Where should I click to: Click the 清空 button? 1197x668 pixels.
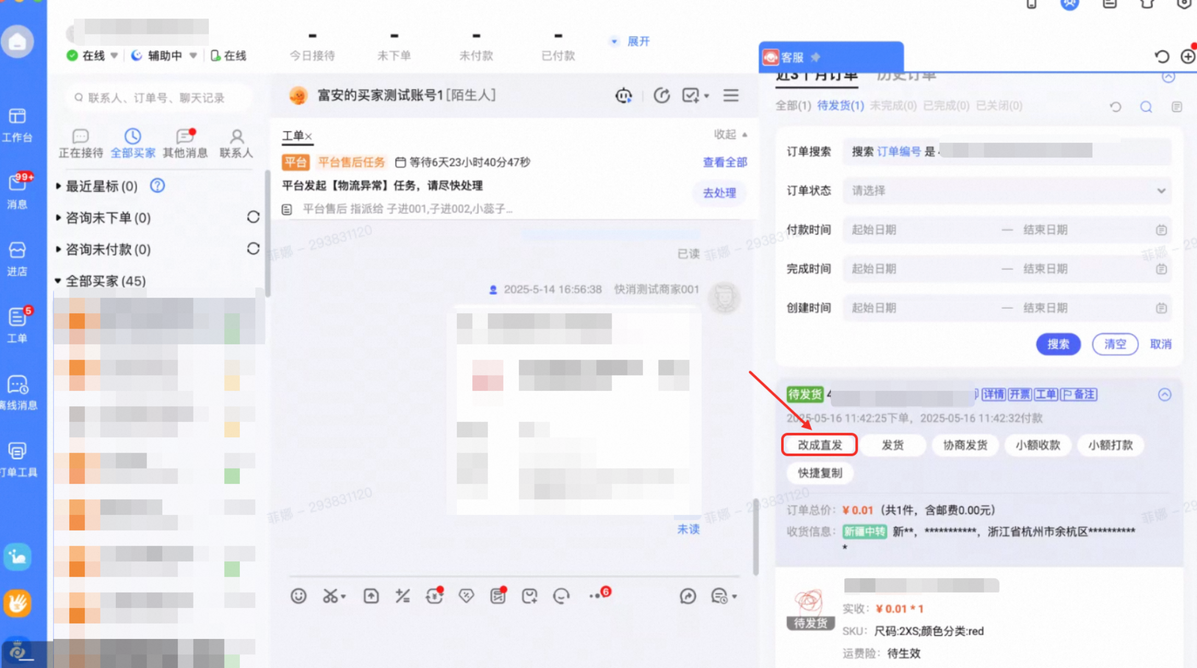click(1115, 344)
